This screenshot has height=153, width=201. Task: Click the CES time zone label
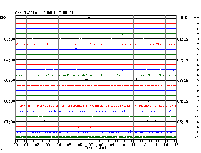click(x=3, y=18)
